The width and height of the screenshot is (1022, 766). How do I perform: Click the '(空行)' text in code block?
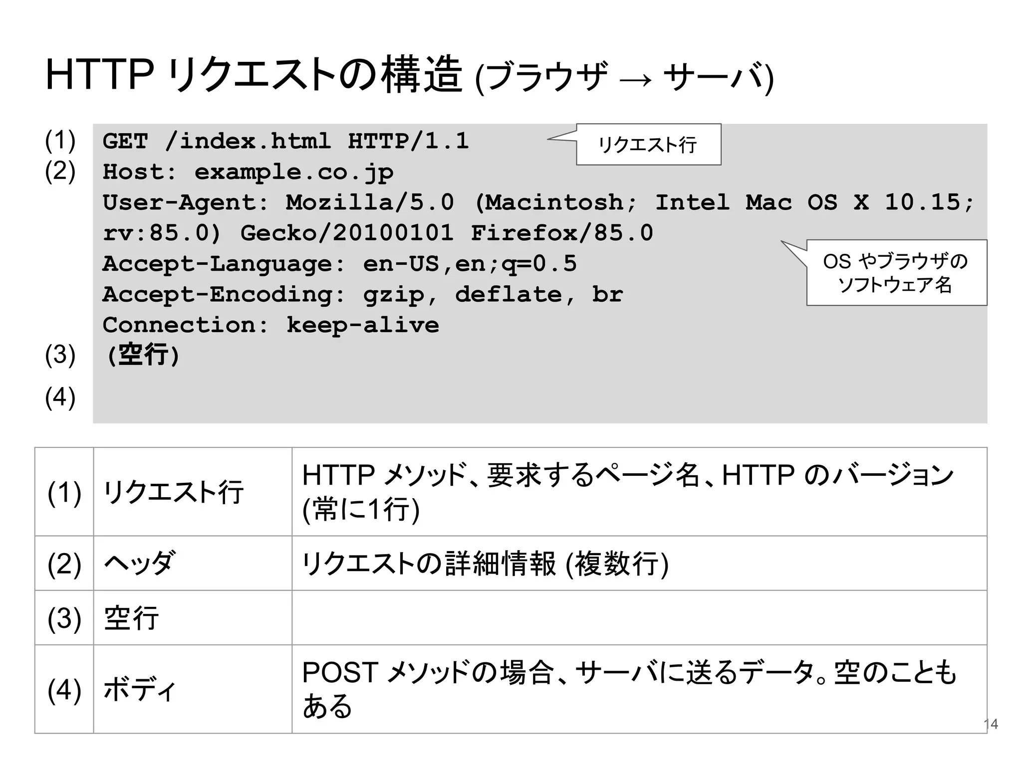[143, 355]
